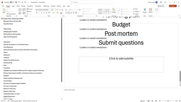Image resolution: width=181 pixels, height=102 pixels.
Task: Select outline line 'Current Status'
Action: (x=8, y=81)
